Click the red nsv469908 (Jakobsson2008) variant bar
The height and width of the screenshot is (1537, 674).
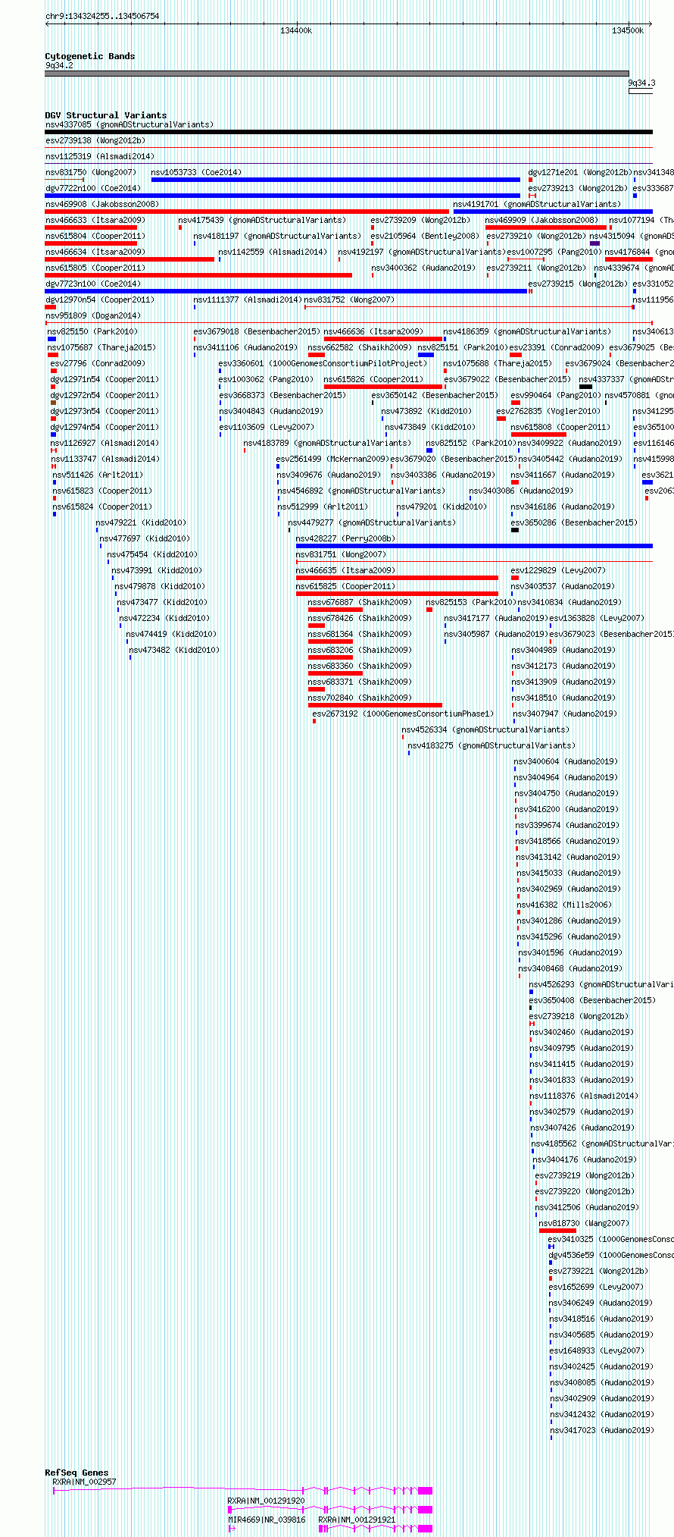tap(247, 212)
